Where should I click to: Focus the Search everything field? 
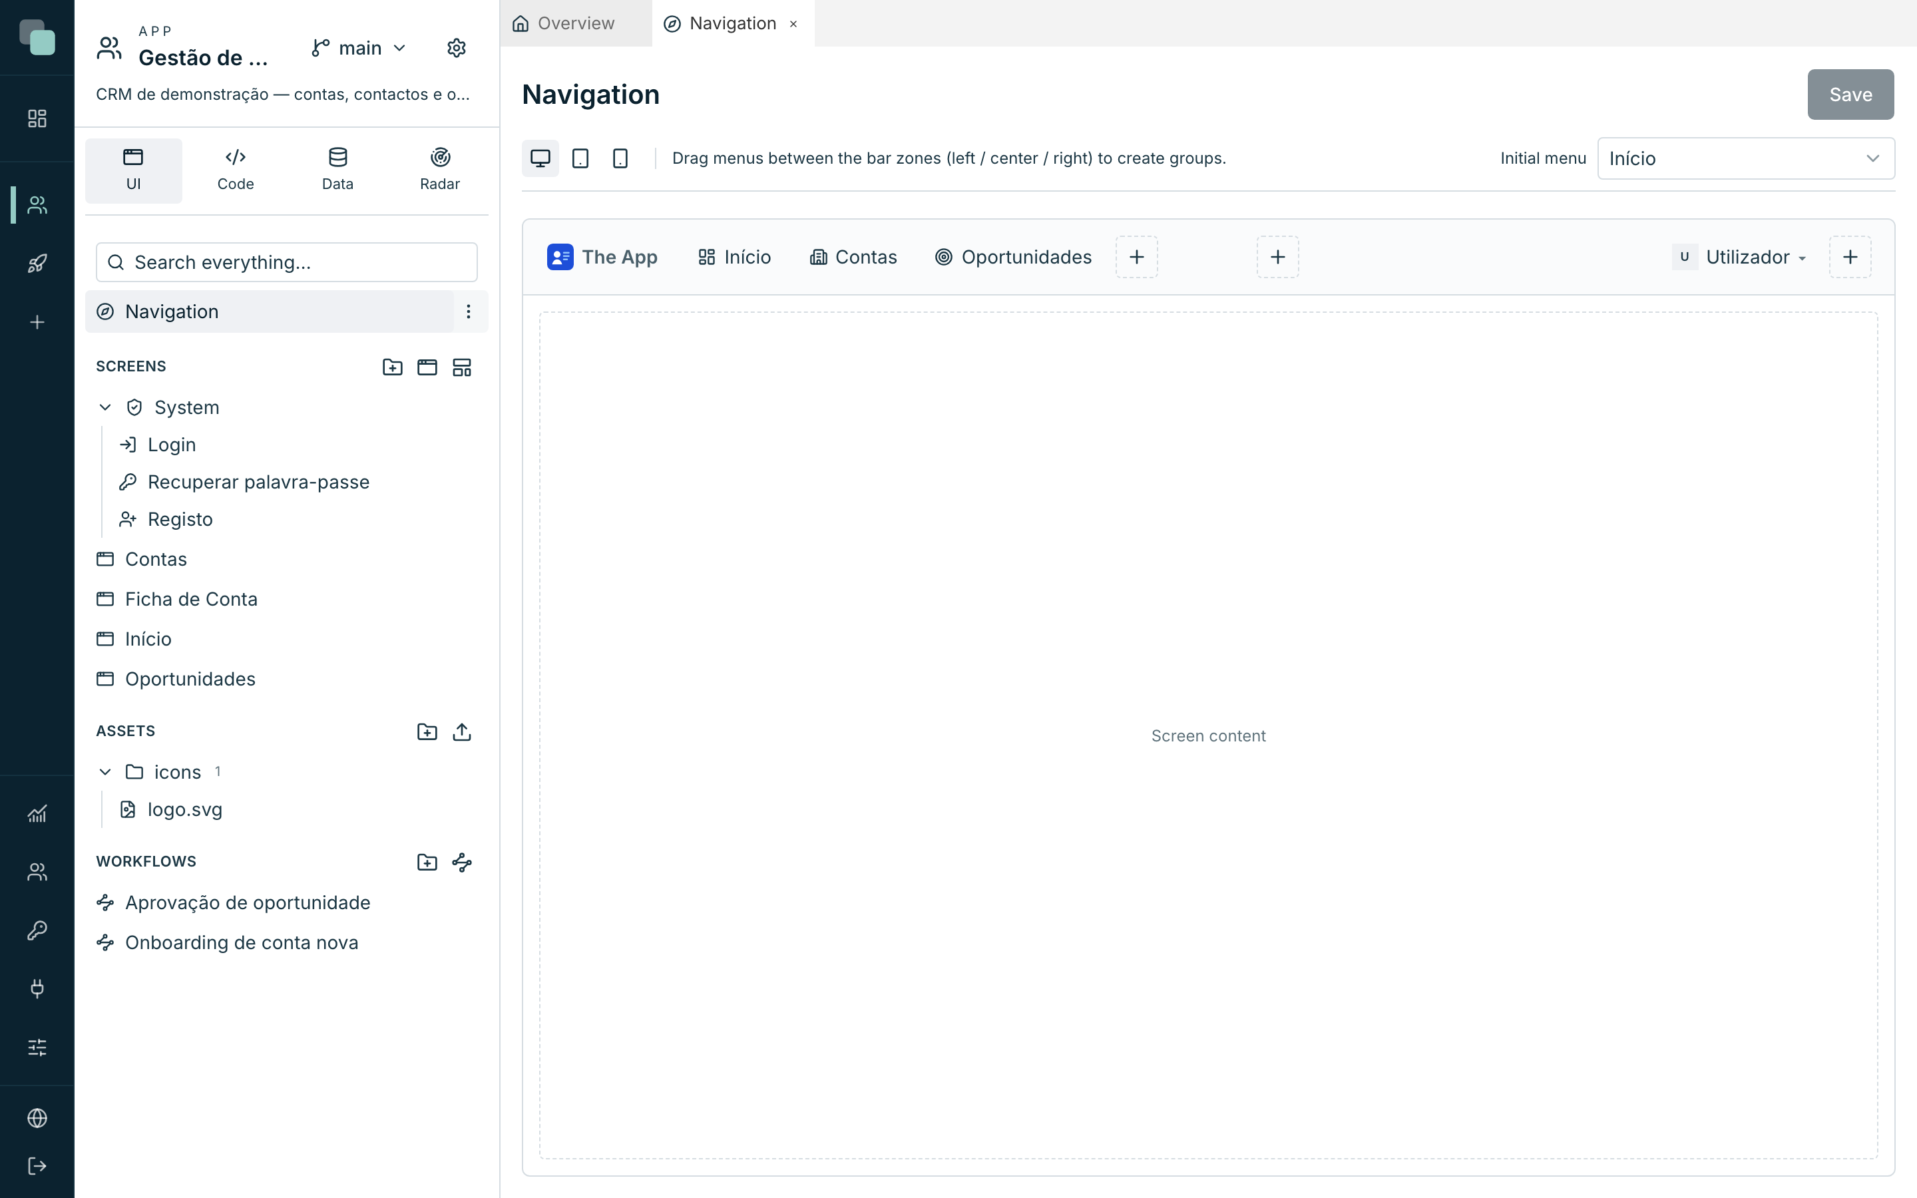click(x=287, y=262)
